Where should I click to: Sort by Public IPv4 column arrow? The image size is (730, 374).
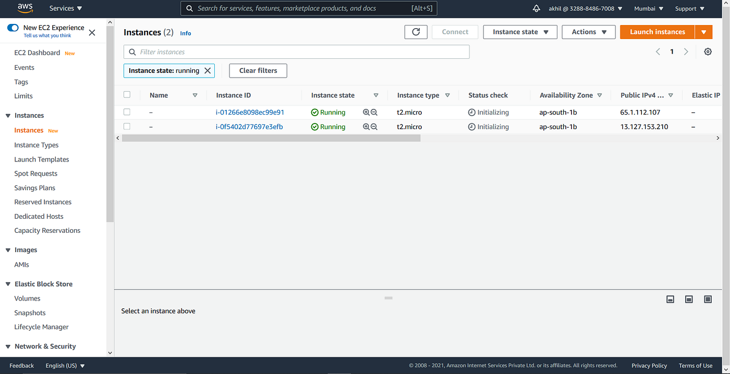pos(671,95)
